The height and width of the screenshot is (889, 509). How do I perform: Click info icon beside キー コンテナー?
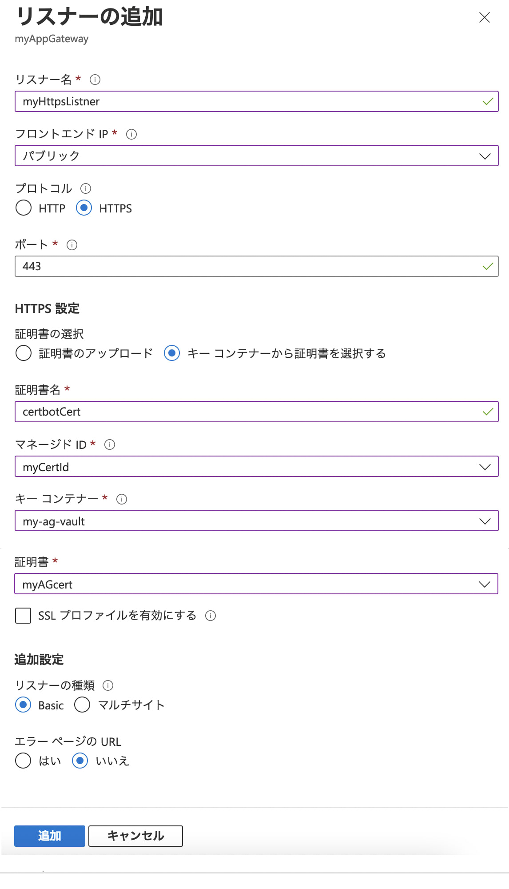(122, 499)
